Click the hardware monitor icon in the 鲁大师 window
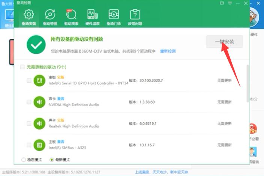Screen dimensions: 264x176 click(9, 15)
